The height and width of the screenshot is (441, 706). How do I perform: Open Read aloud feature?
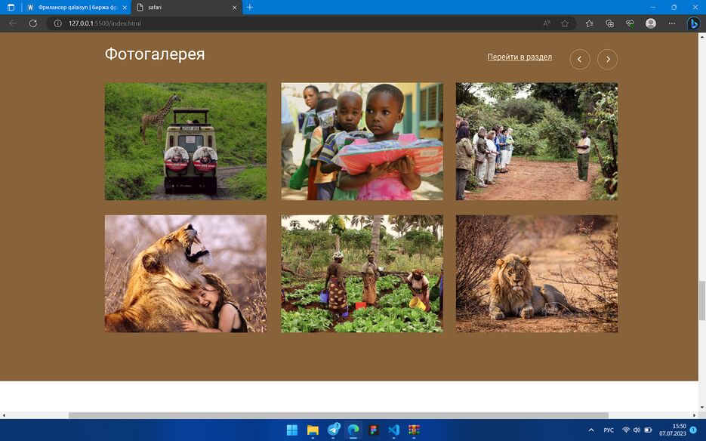[x=547, y=23]
